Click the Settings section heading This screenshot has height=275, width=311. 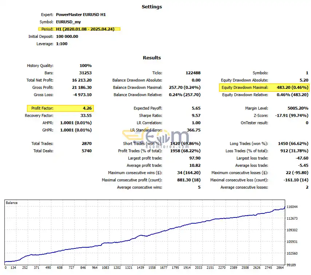coord(152,7)
